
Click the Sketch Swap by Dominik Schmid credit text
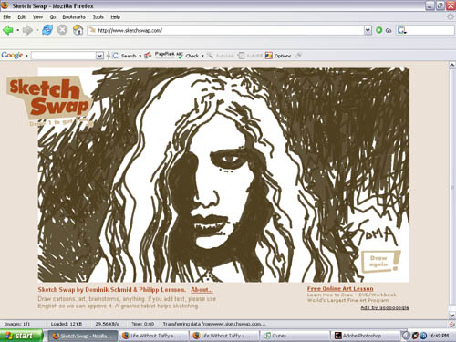pyautogui.click(x=112, y=290)
